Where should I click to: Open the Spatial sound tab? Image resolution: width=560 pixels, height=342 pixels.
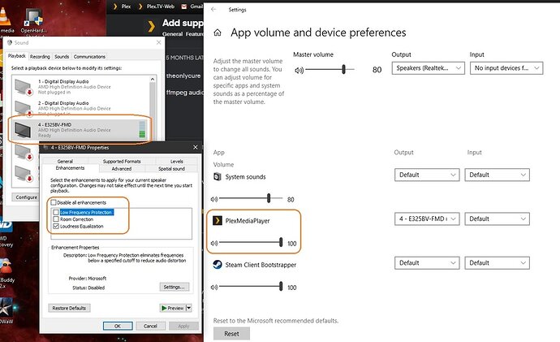(171, 168)
